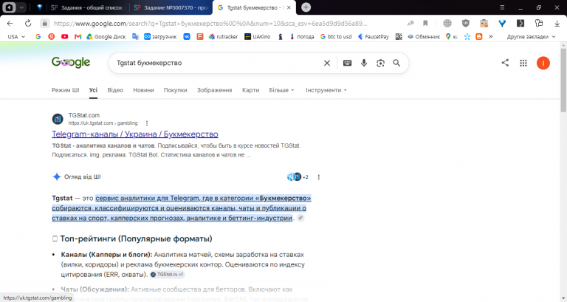Select the Зображення search tab

click(214, 90)
